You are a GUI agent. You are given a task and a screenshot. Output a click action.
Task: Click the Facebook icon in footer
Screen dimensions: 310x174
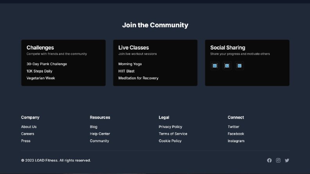[x=269, y=160]
